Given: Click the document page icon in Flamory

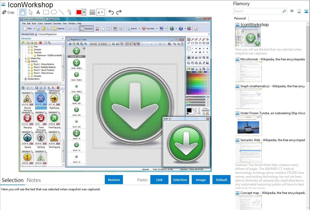Looking at the screenshot, I should point(299,11).
